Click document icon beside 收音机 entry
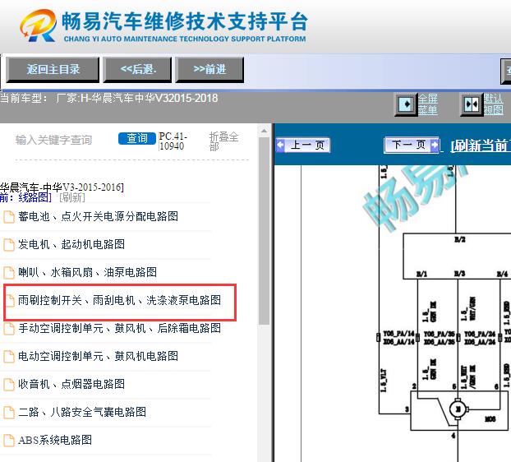The width and height of the screenshot is (511, 462). 9,385
